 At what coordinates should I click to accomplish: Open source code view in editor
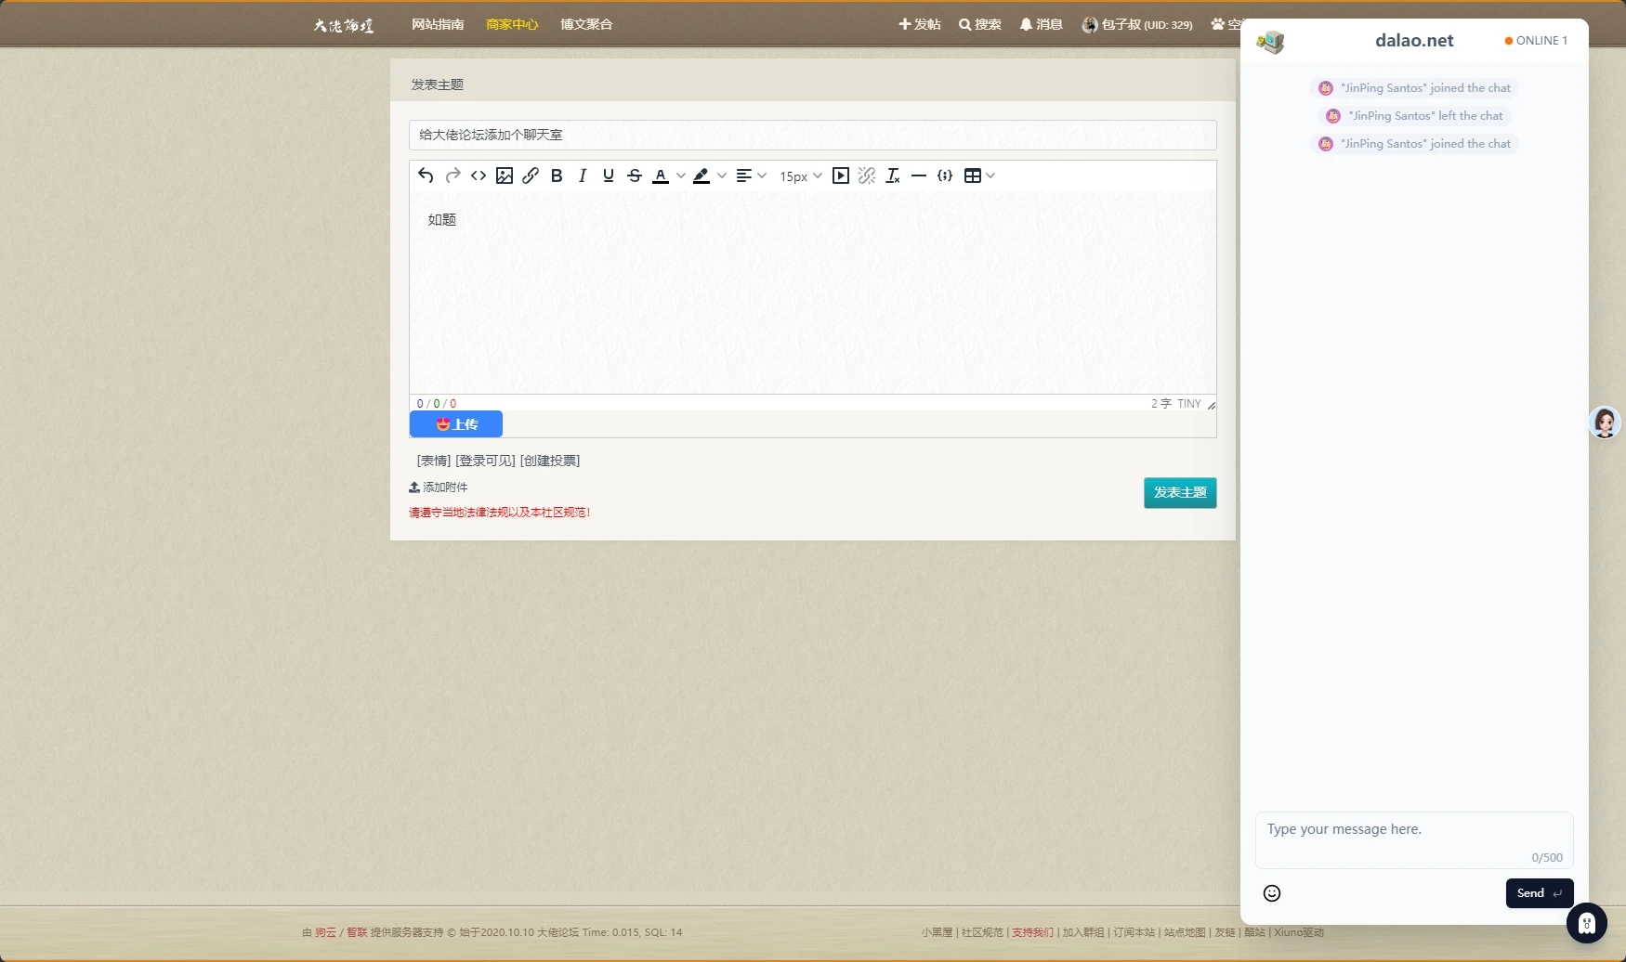point(479,175)
